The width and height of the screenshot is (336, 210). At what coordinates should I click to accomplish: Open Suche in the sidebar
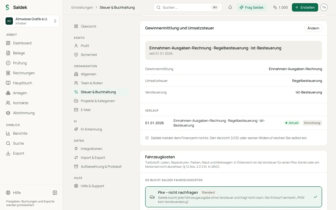coord(31,143)
